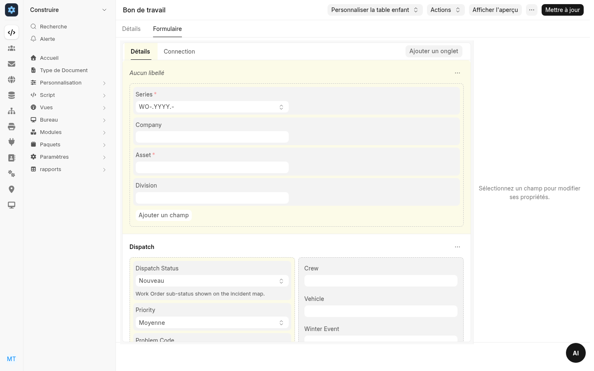Open options for the Aucun libellé section
The width and height of the screenshot is (594, 371).
[457, 73]
